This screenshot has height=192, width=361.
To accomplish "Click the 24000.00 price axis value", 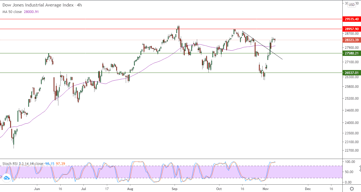I will pos(351,123).
